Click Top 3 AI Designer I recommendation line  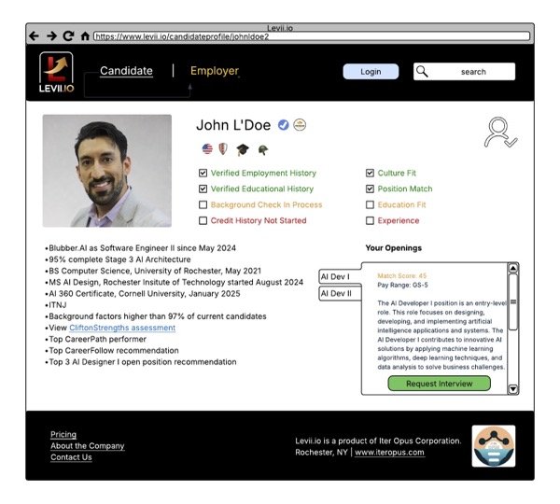(141, 362)
